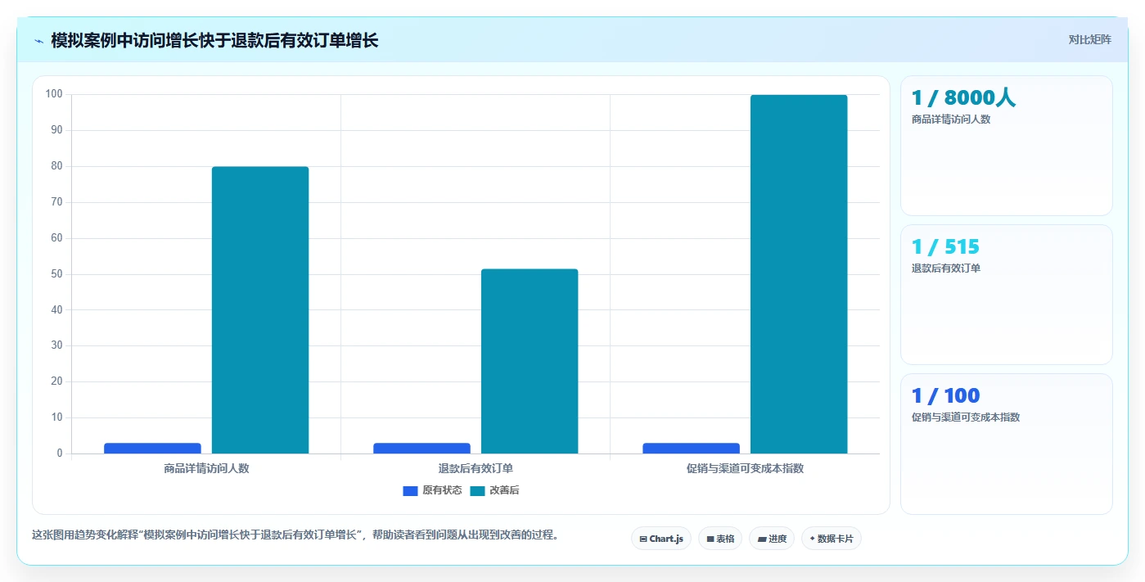Image resolution: width=1145 pixels, height=582 pixels.
Task: Click the 改善后 bar for 退款后有效订单
Action: point(530,361)
